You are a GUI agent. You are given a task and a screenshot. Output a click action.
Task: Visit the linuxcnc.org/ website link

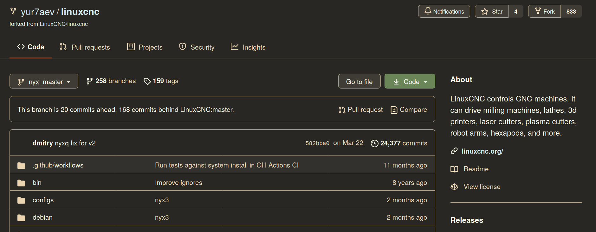482,151
